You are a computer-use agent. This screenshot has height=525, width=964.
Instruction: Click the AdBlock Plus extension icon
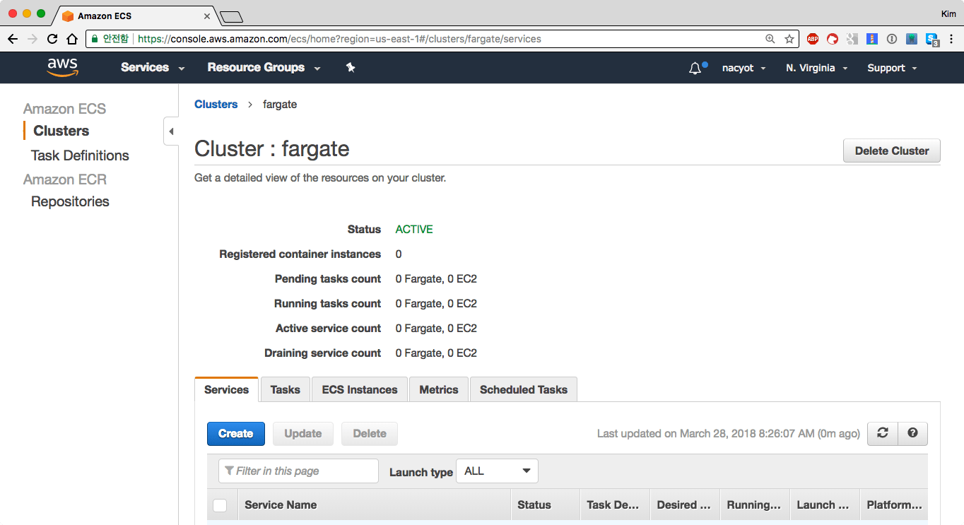click(813, 39)
